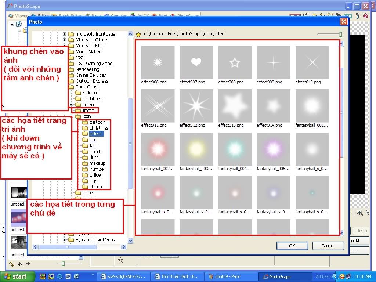
Task: Choose the effect006.png burst icon
Action: point(158,62)
